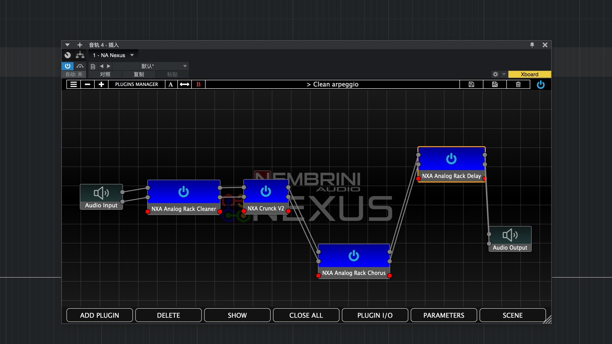612x344 pixels.
Task: Click the round knob icon in host header
Action: tap(68, 55)
